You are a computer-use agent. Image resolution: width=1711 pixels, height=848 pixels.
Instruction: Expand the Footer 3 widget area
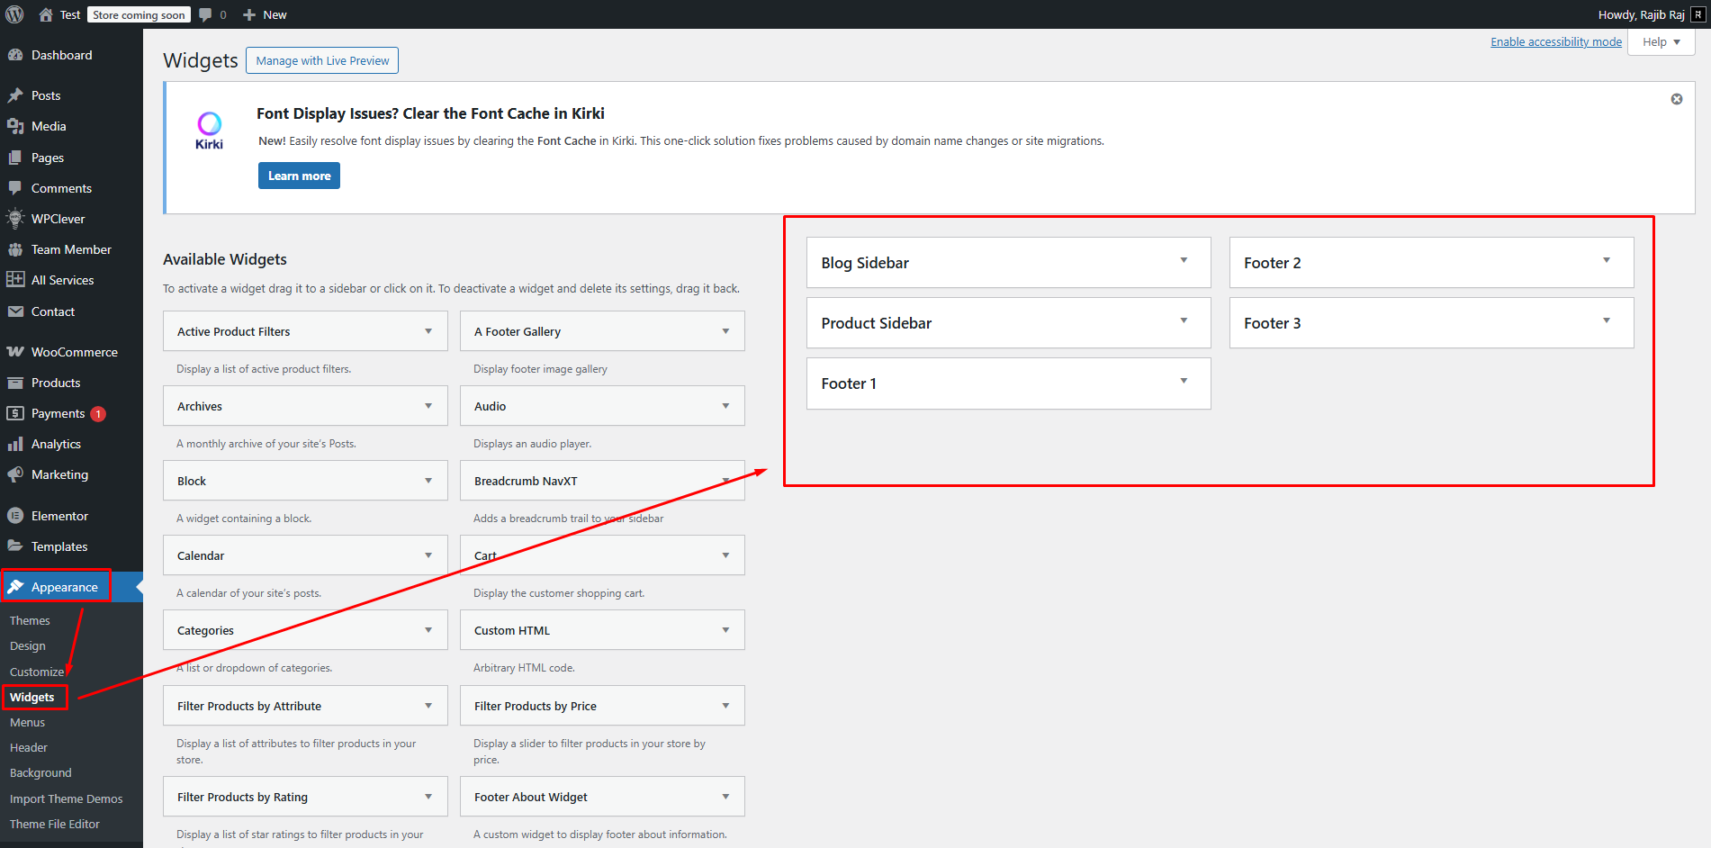(1607, 320)
